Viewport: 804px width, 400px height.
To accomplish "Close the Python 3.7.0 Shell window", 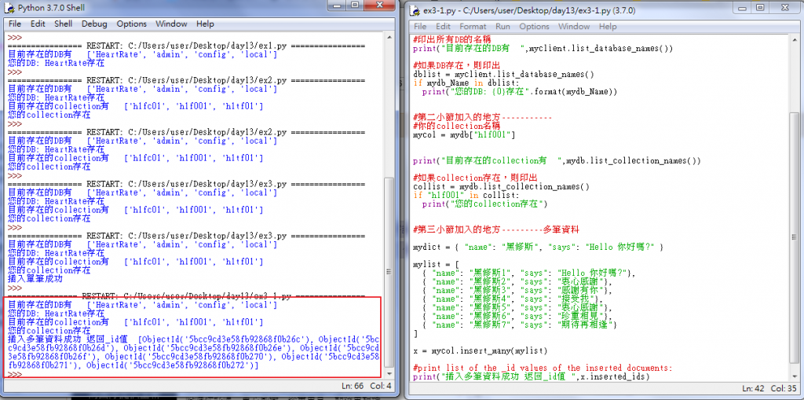I will click(x=379, y=6).
